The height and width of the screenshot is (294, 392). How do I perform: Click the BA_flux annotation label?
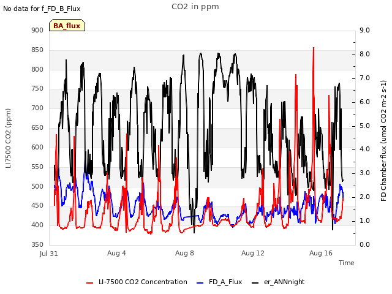[x=67, y=25]
